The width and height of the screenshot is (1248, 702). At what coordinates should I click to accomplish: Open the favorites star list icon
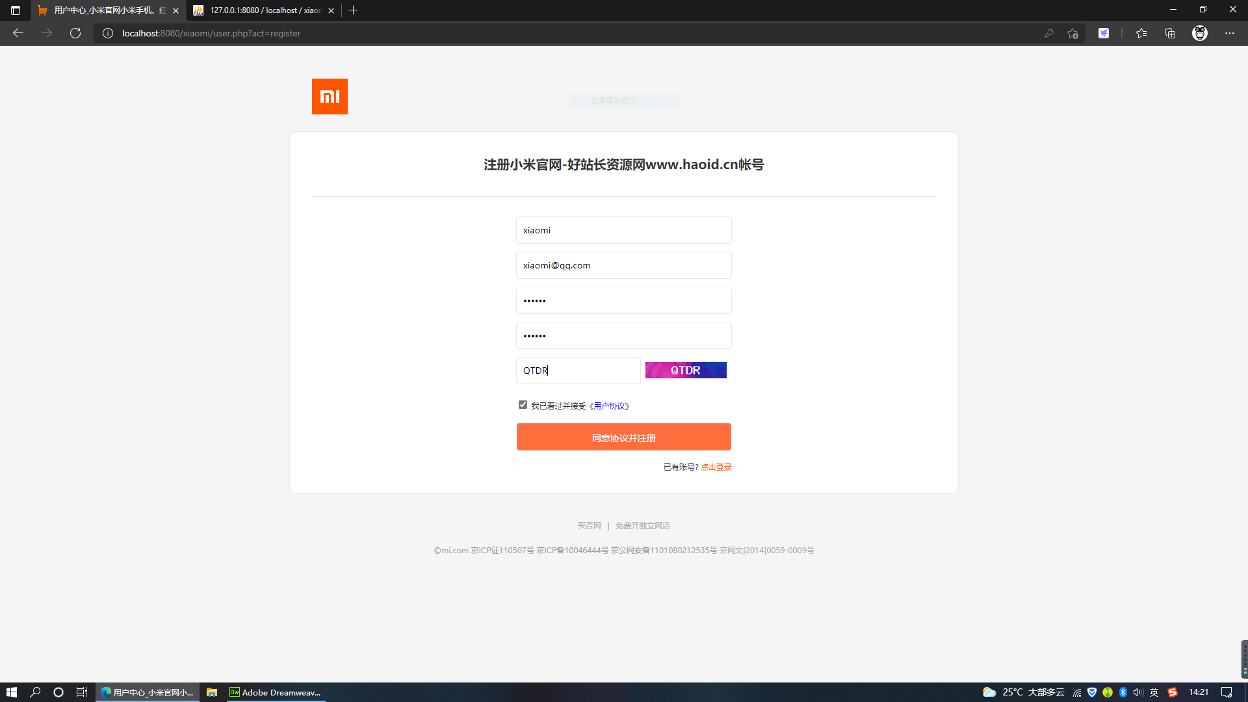pyautogui.click(x=1141, y=33)
